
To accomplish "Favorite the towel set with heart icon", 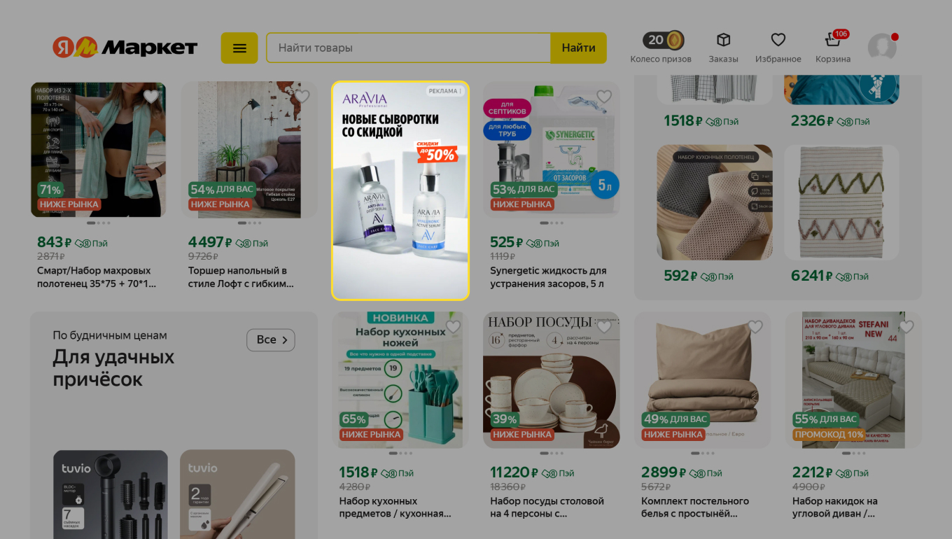I will (x=151, y=97).
